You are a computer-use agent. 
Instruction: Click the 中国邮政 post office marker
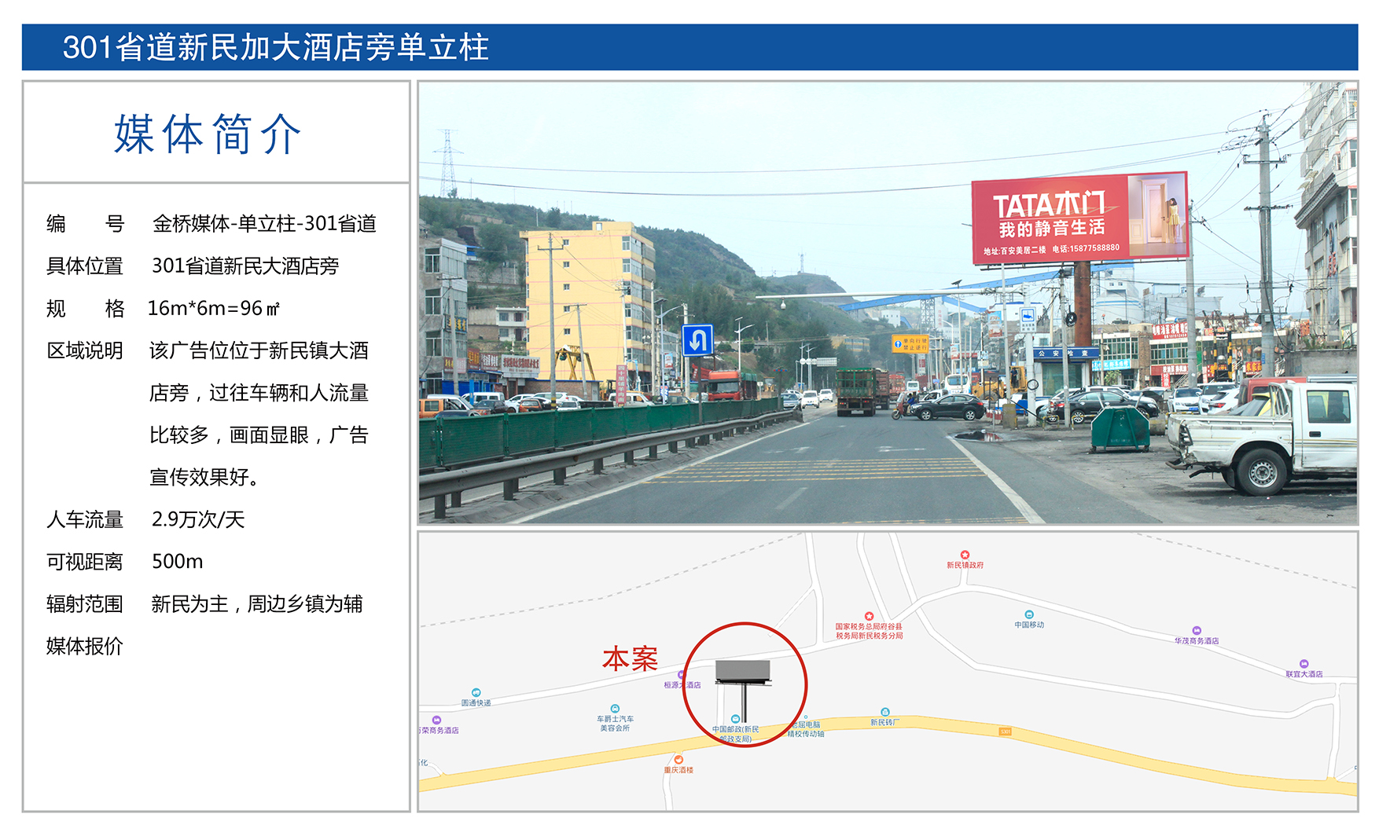click(735, 719)
